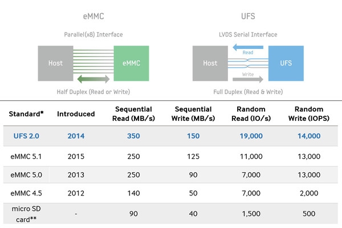Click the gray Write arrow

point(247,79)
